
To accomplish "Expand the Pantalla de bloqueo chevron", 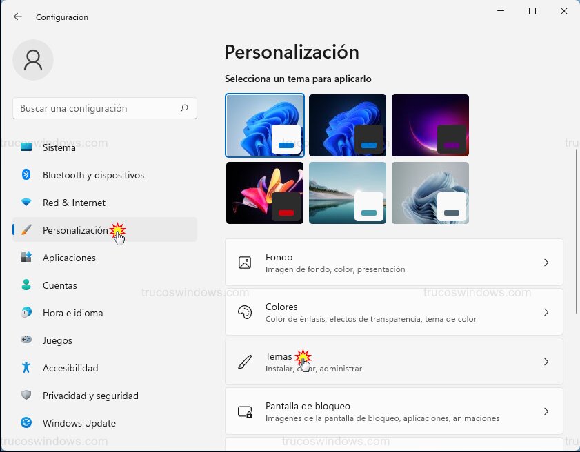I will point(546,411).
